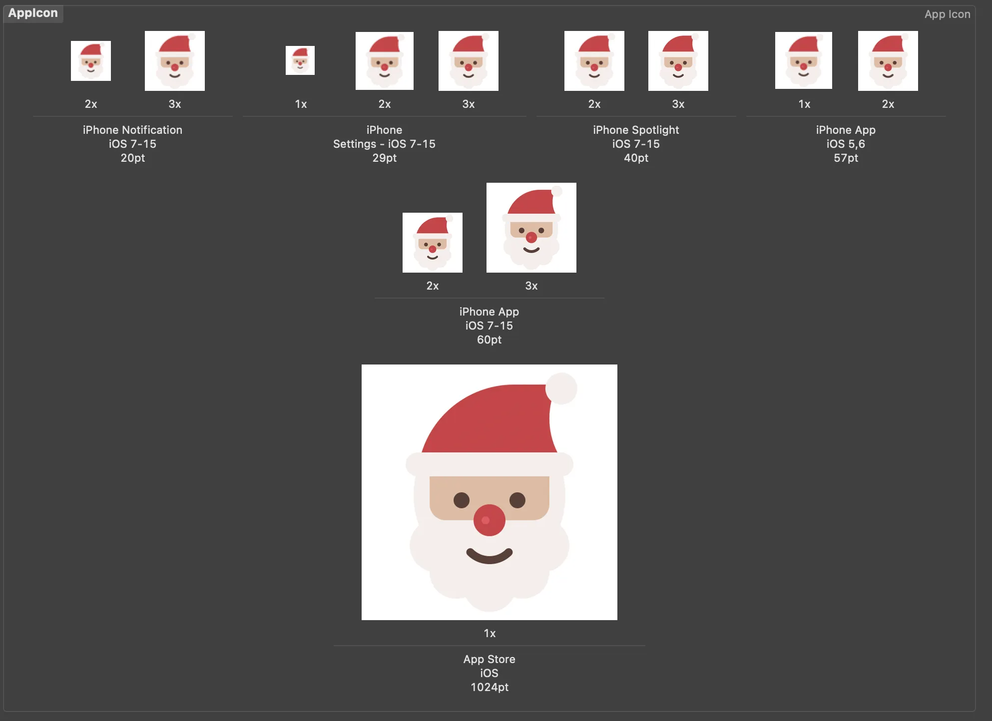Click the App Store iOS 1024pt label
Viewport: 992px width, 721px height.
(x=490, y=673)
